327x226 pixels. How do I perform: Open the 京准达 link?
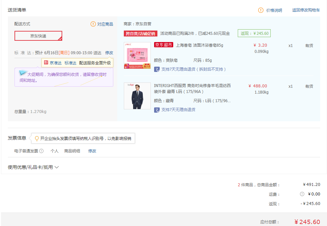tap(56, 63)
